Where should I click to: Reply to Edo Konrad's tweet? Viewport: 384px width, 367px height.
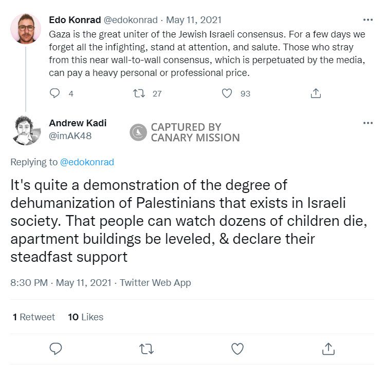(x=56, y=93)
